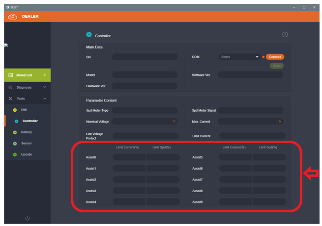
Task: Click Assist9 Limit Spd(%) field
Action: click(269, 202)
